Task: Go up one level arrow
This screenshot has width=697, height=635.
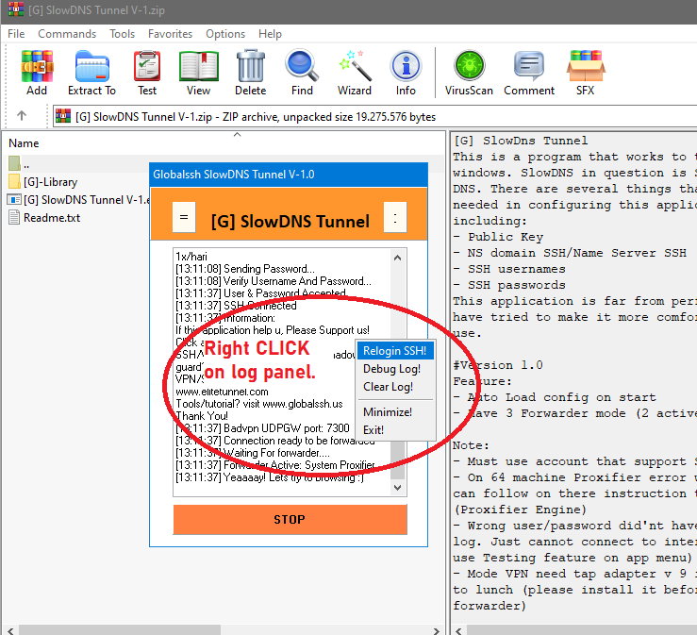Action: pyautogui.click(x=22, y=116)
